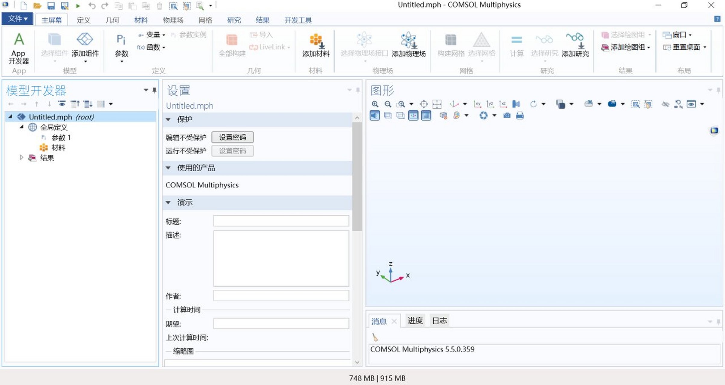Click 设置密码 button for 编辑不受保护
This screenshot has height=385, width=725.
pyautogui.click(x=232, y=137)
